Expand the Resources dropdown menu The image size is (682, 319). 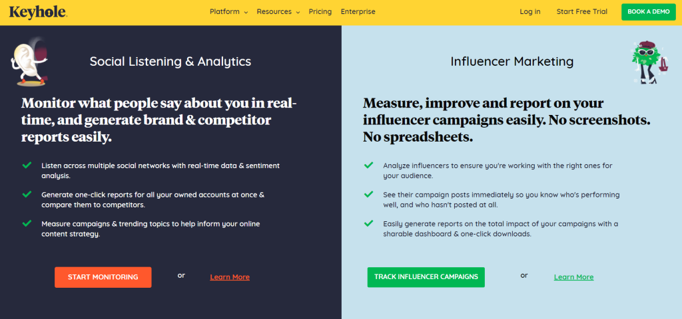tap(278, 12)
